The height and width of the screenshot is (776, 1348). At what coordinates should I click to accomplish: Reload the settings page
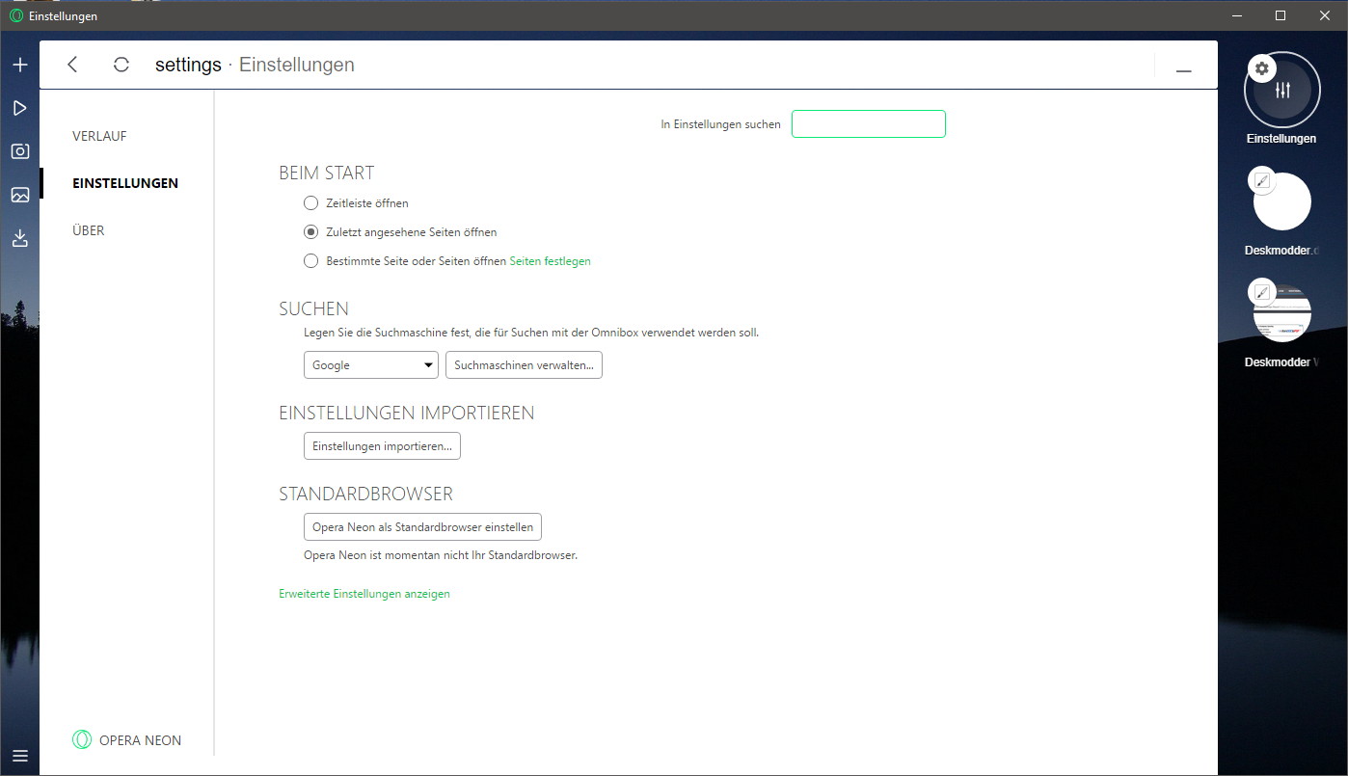121,65
